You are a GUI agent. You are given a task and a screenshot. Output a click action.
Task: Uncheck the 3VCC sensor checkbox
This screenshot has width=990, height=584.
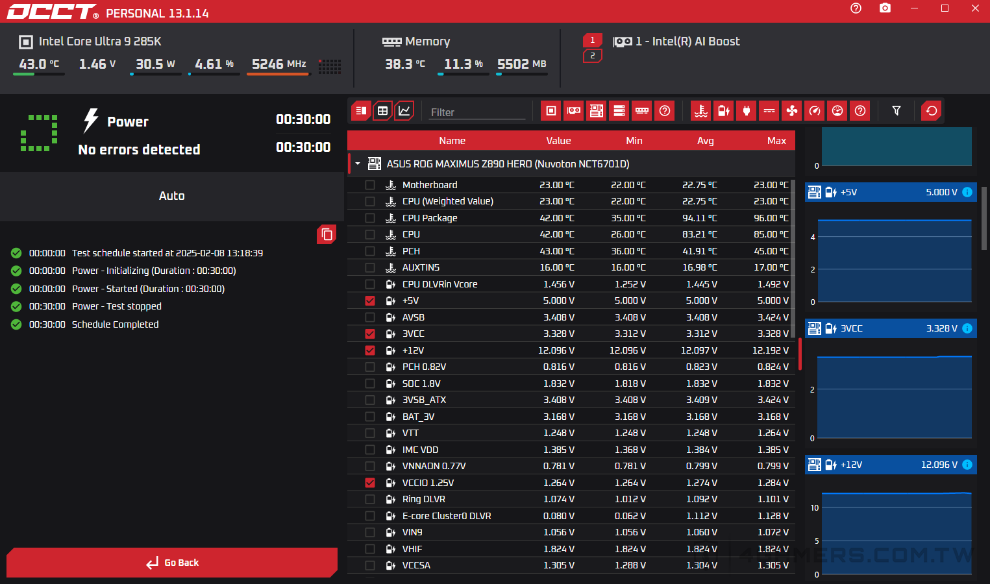click(x=370, y=334)
